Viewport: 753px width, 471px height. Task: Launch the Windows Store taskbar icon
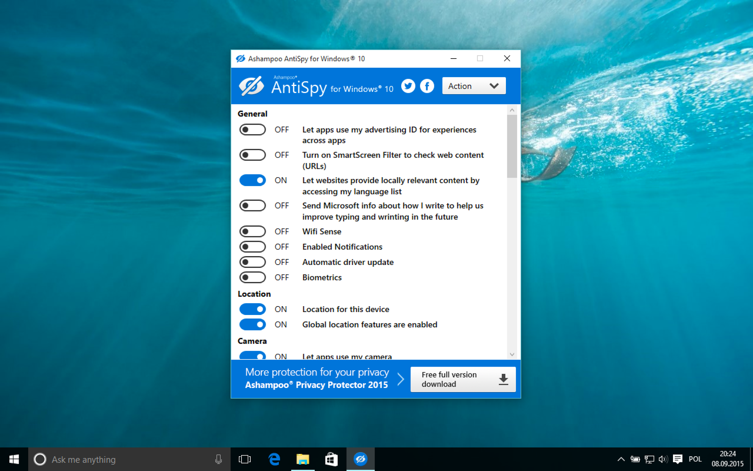coord(331,459)
